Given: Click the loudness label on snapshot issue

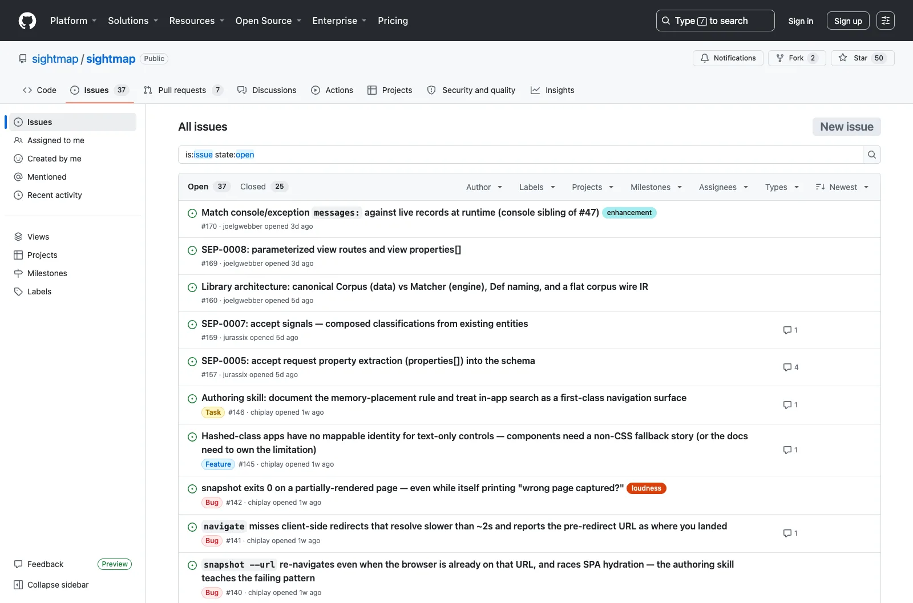Looking at the screenshot, I should tap(646, 488).
